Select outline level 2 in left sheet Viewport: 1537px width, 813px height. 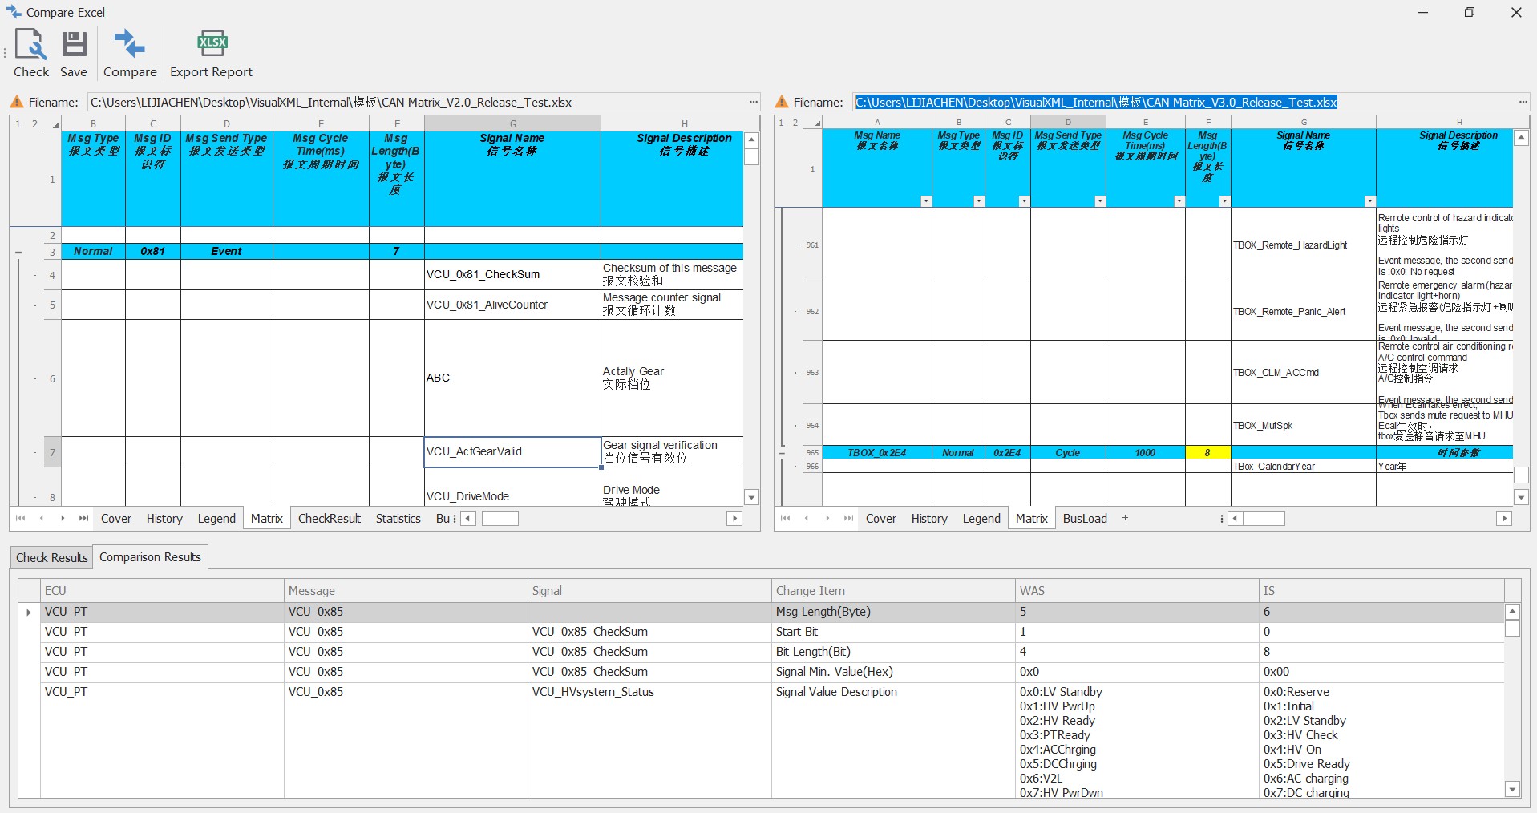pos(34,123)
